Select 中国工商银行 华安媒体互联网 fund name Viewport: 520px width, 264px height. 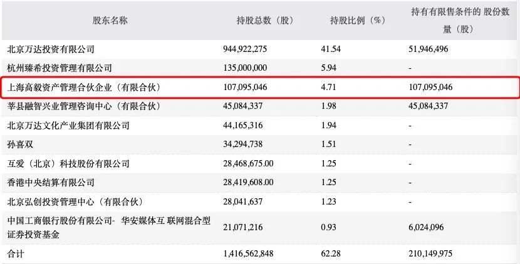(x=109, y=227)
